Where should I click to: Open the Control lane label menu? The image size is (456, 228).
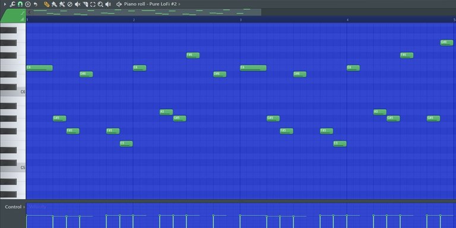tap(13, 207)
